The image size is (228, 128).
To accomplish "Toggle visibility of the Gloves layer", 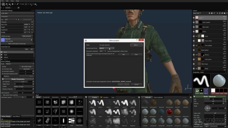I will tap(194, 55).
